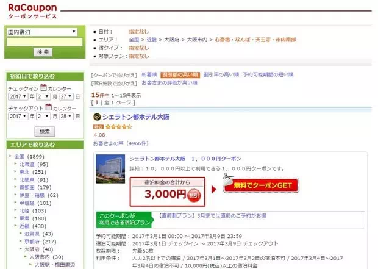Sort by お客さまの評価が高い順
This screenshot has height=269, width=378.
169,83
